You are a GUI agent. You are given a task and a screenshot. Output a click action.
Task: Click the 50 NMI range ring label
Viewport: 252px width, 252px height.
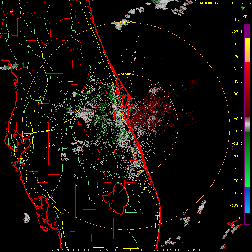126,74
